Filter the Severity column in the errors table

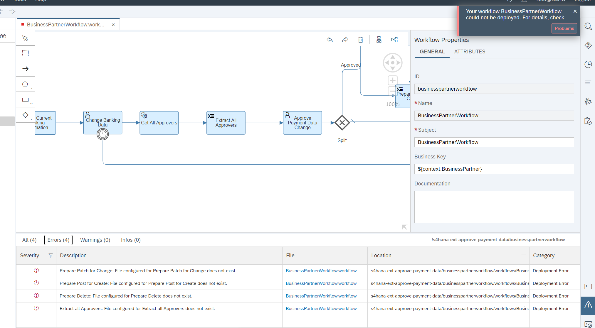pos(51,255)
